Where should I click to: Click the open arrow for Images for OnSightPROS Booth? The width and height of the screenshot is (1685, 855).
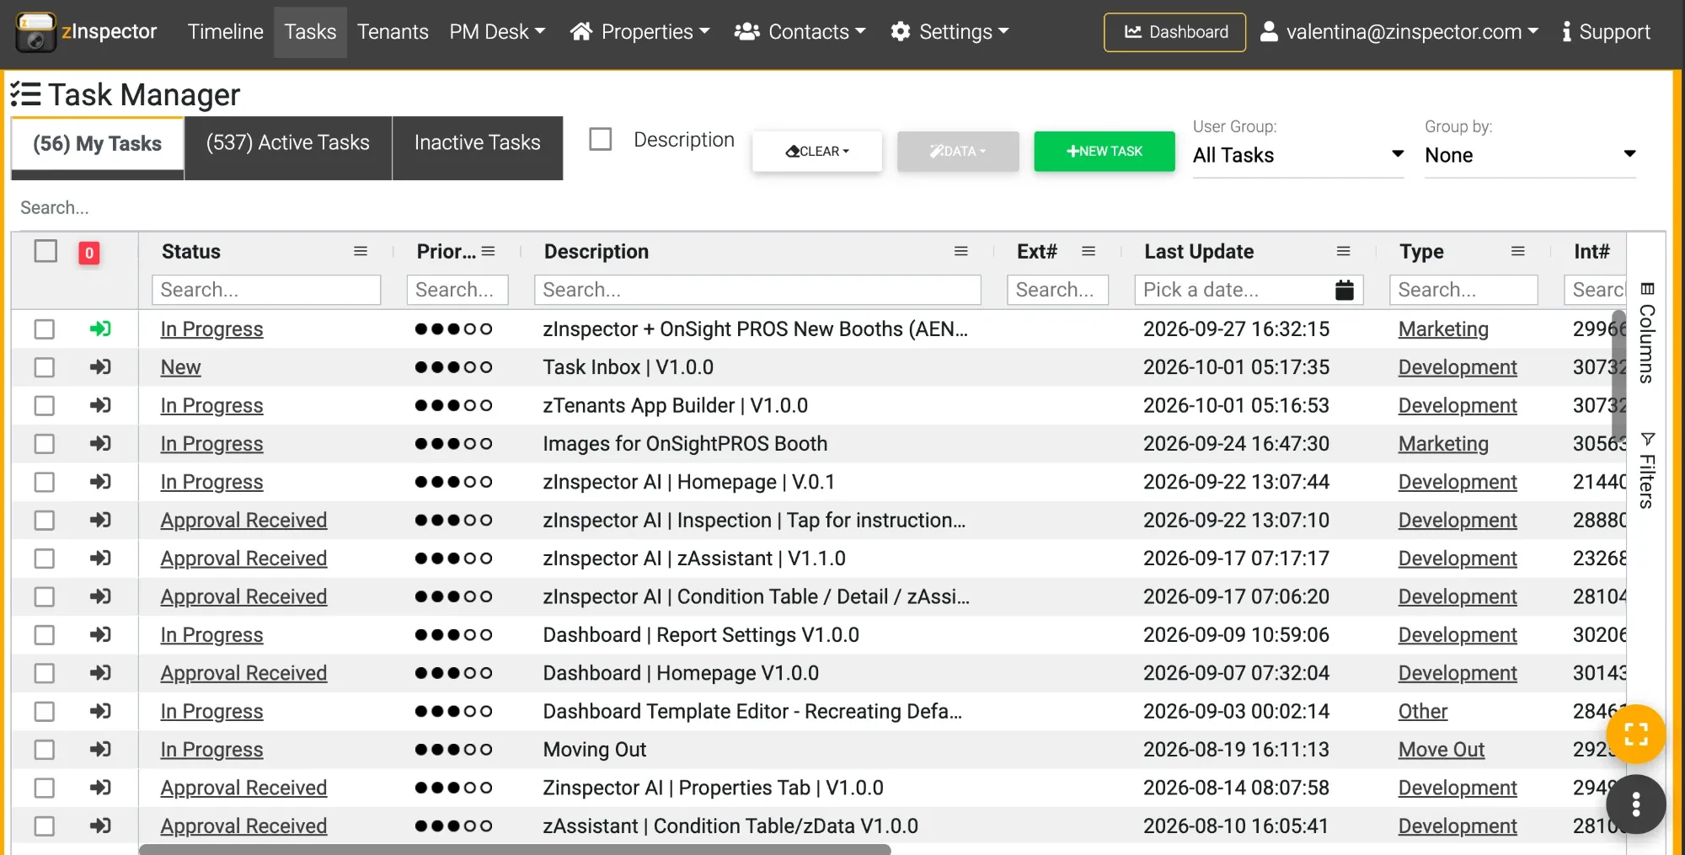tap(100, 444)
